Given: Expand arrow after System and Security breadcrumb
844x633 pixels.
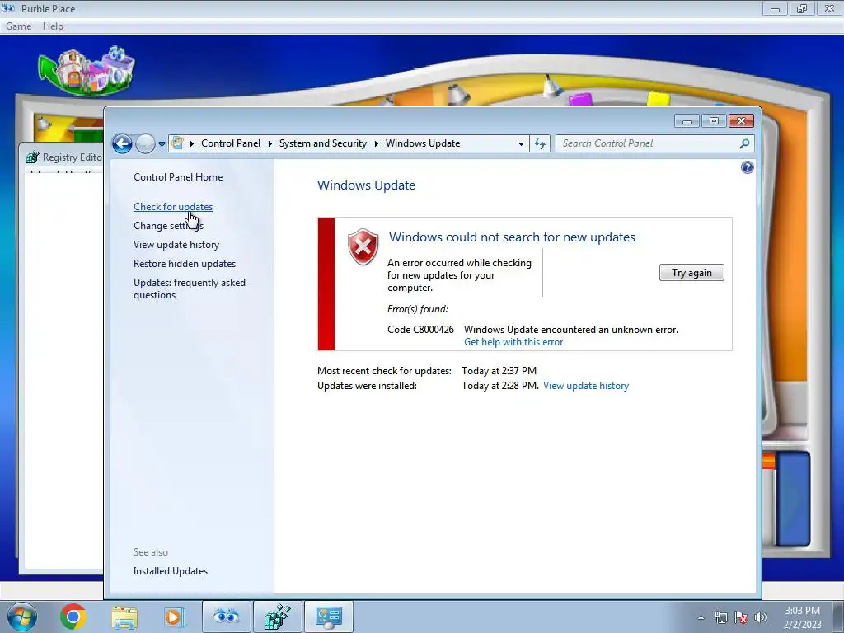Looking at the screenshot, I should pos(376,143).
